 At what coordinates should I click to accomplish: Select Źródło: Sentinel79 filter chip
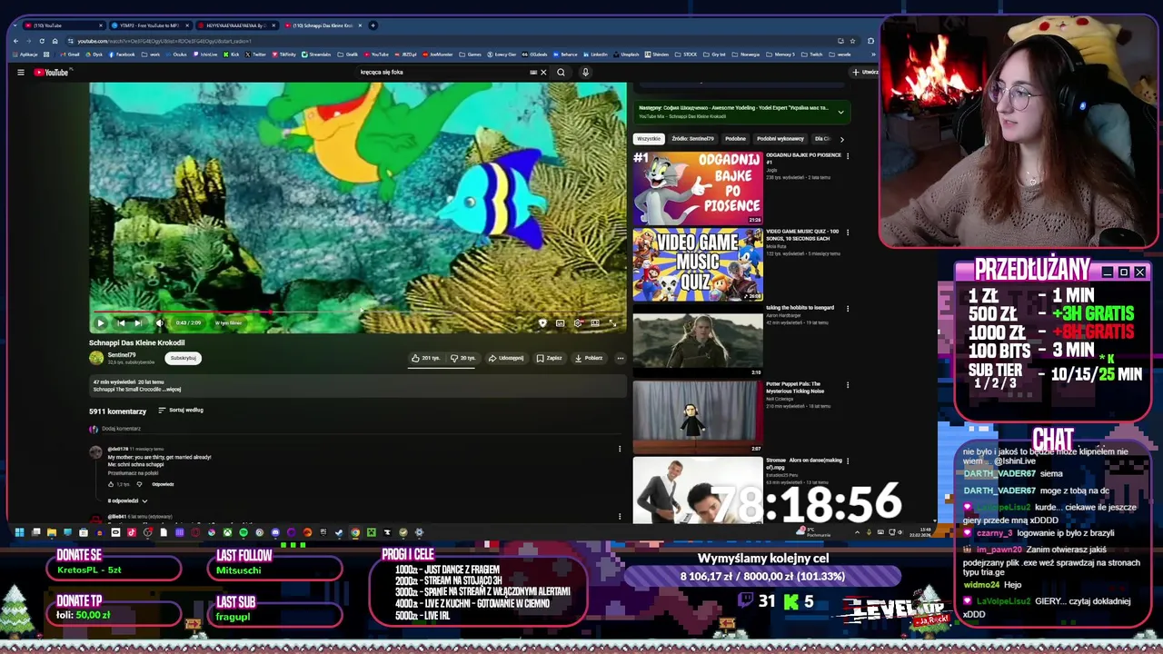tap(692, 139)
